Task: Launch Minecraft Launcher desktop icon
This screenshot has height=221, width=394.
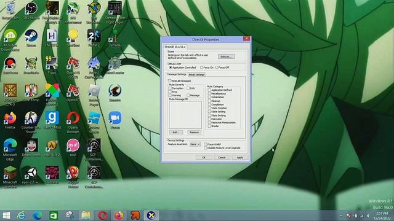Action: 10,177
